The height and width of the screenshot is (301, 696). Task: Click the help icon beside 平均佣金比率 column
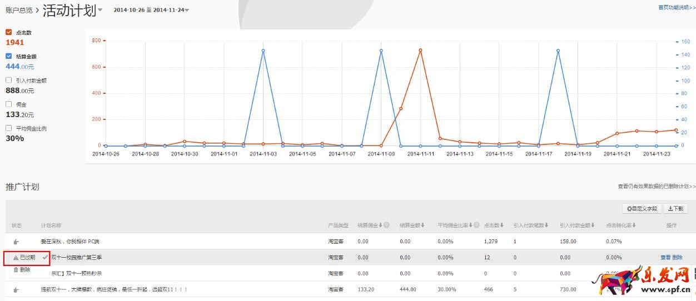pos(476,225)
